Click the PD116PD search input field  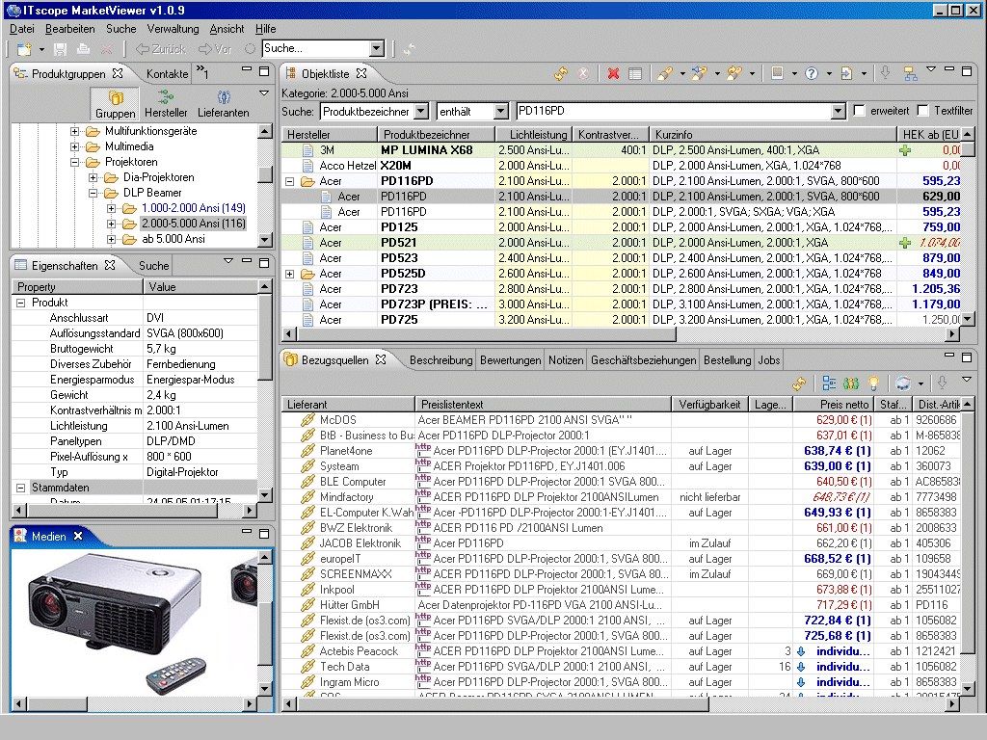coord(673,112)
